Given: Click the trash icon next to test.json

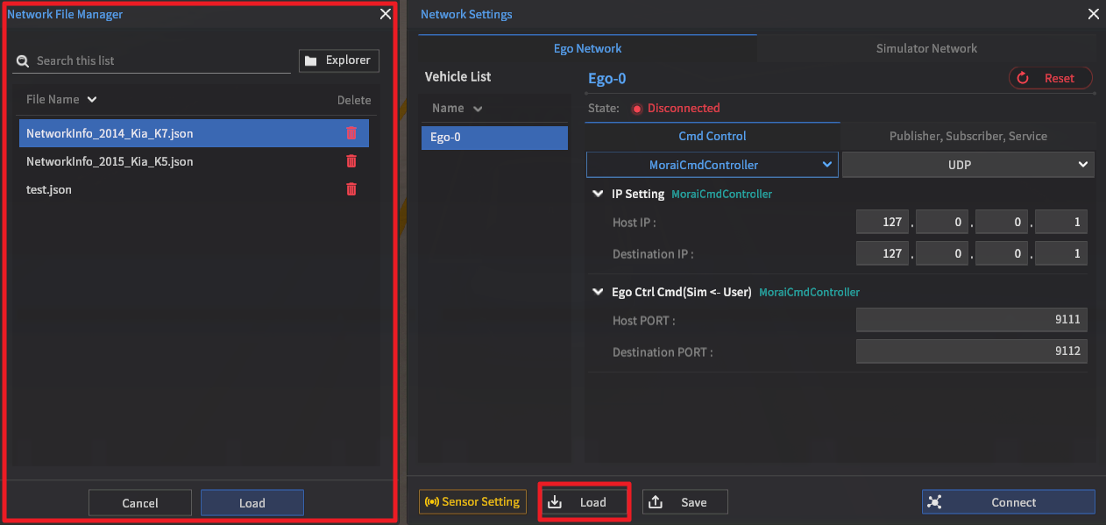Looking at the screenshot, I should 351,189.
